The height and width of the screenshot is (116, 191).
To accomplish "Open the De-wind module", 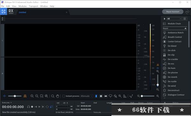I will [169, 86].
